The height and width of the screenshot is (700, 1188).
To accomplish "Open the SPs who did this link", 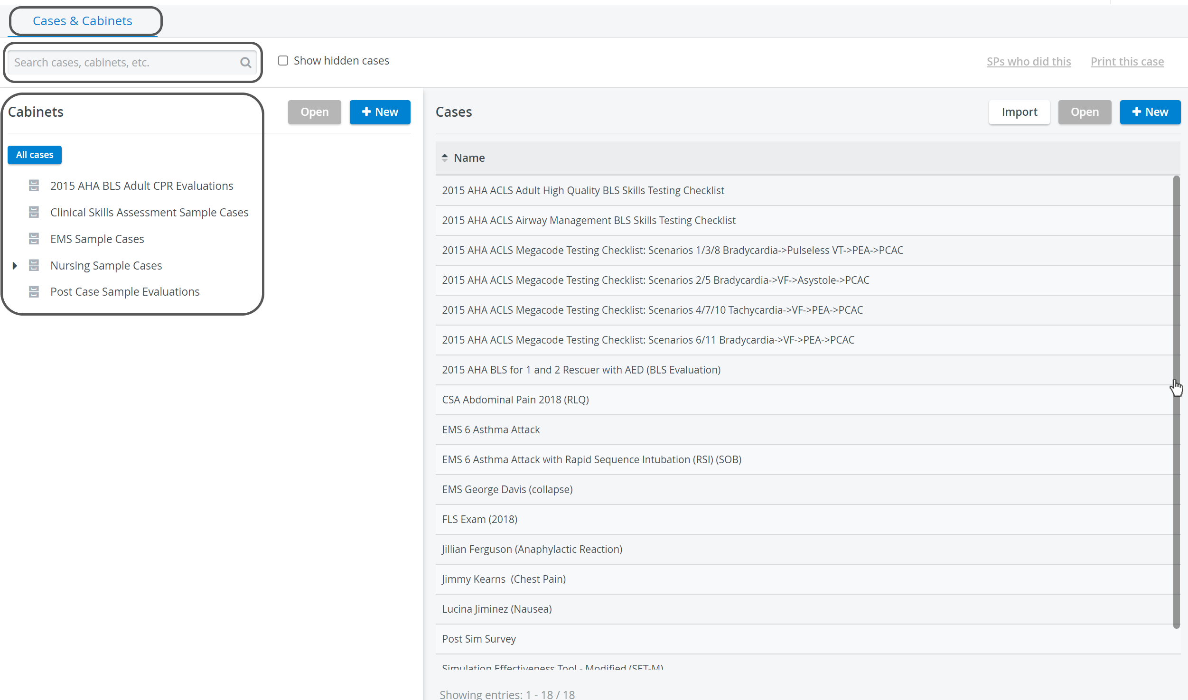I will [1029, 61].
